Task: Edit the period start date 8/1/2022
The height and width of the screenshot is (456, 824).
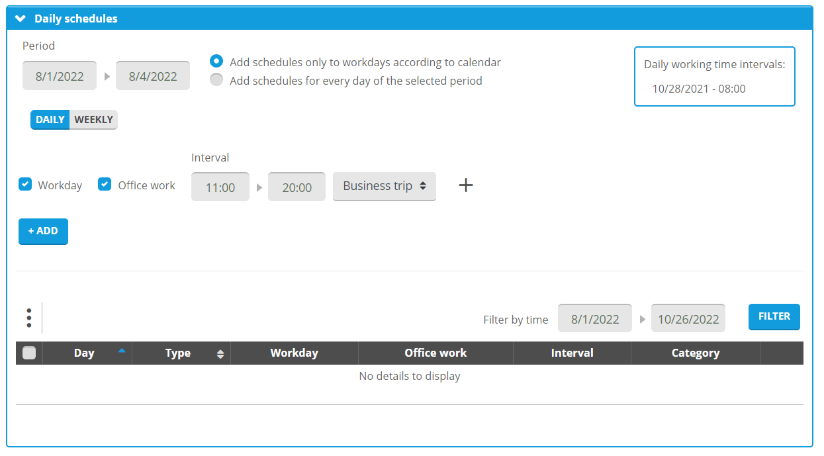Action: (60, 76)
